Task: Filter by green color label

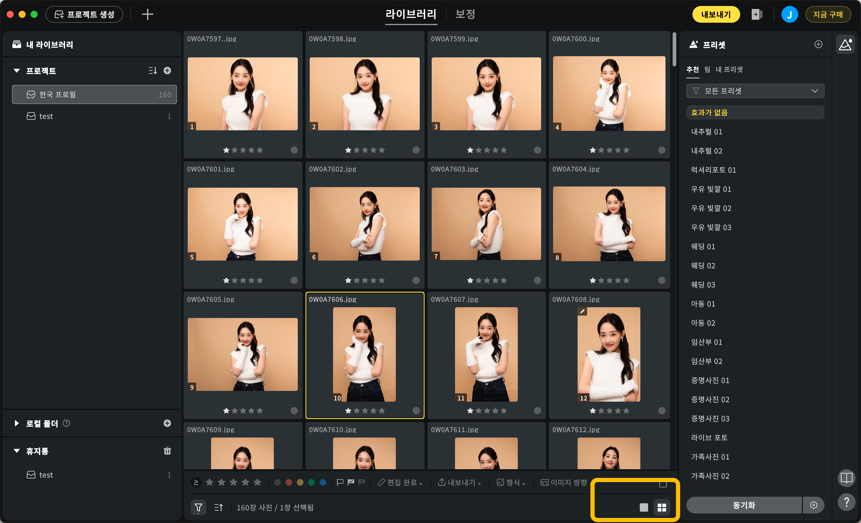Action: pyautogui.click(x=311, y=482)
